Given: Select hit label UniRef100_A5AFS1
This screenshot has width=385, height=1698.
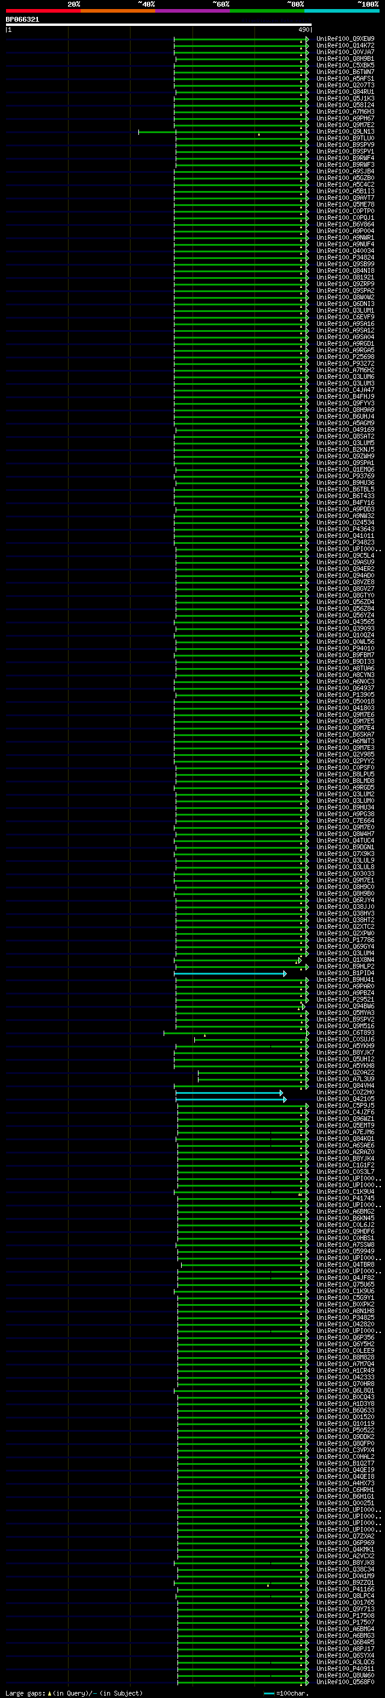Looking at the screenshot, I should point(345,78).
